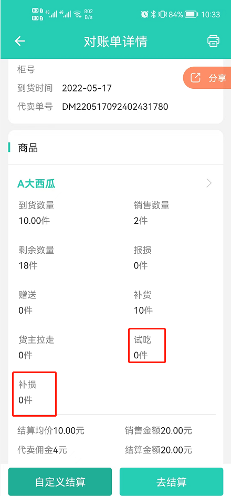Tap the alarm clock status icon
Image resolution: width=231 pixels, height=496 pixels.
[x=145, y=14]
